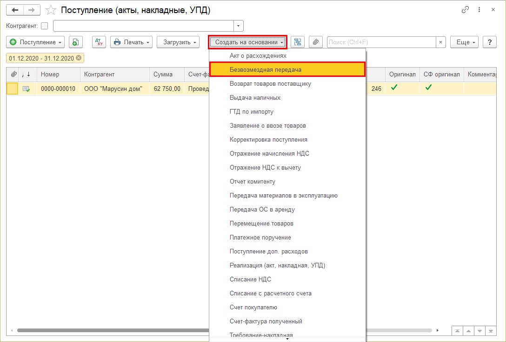
Task: Move down one record in list
Action: click(479, 331)
